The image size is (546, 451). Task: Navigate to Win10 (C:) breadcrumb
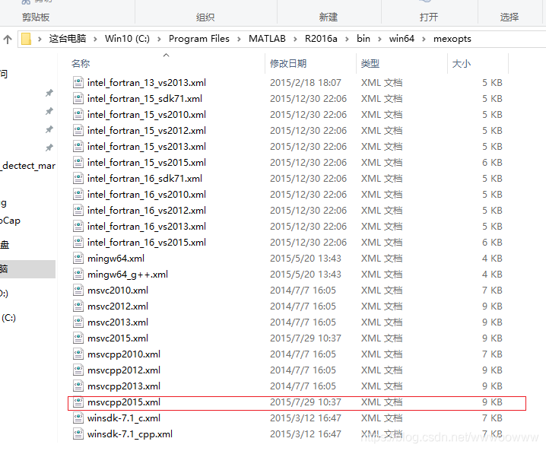tap(127, 39)
